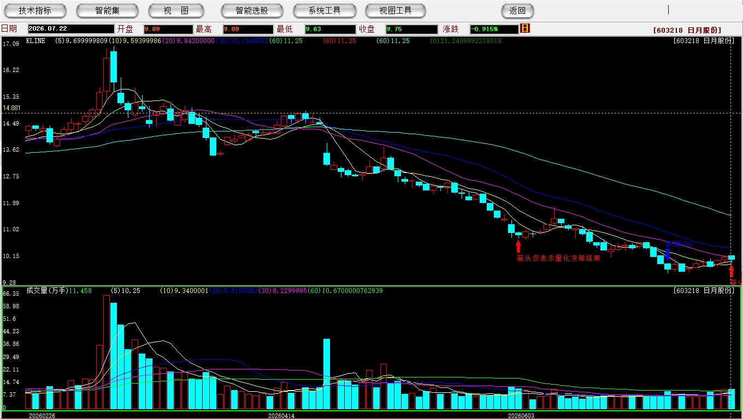Select the 涨跌 value -0.915% field
The width and height of the screenshot is (743, 419).
[494, 29]
